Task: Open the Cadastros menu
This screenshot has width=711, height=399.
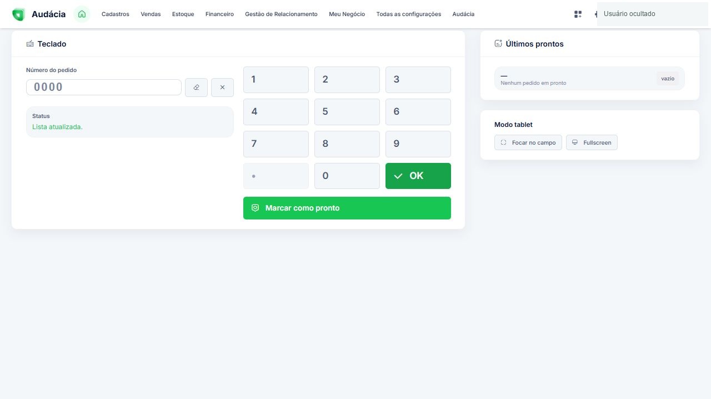Action: (x=116, y=14)
